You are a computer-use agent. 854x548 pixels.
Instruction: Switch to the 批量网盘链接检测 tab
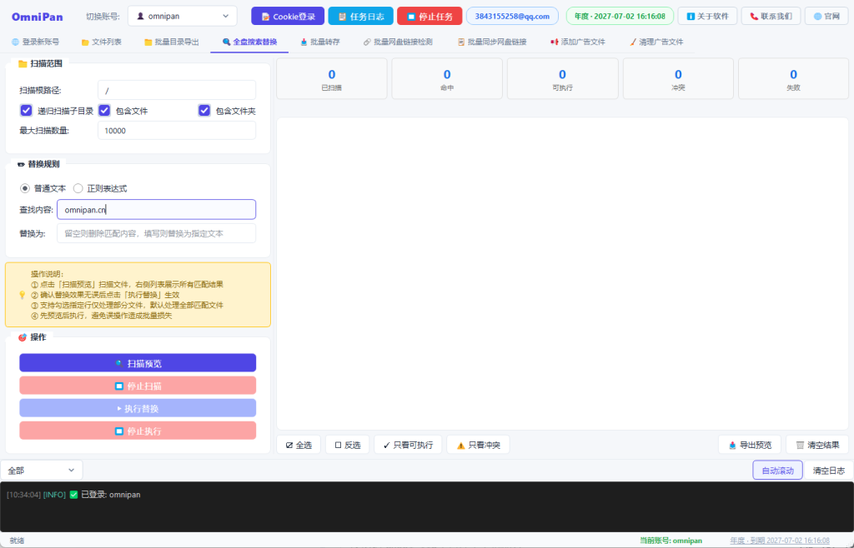tap(398, 42)
